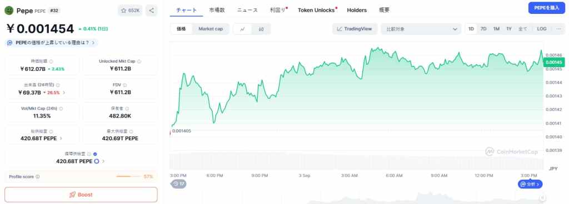Viewport: 569px width, 204px height.
Task: Click the clock events badge showing 17
Action: click(x=178, y=183)
